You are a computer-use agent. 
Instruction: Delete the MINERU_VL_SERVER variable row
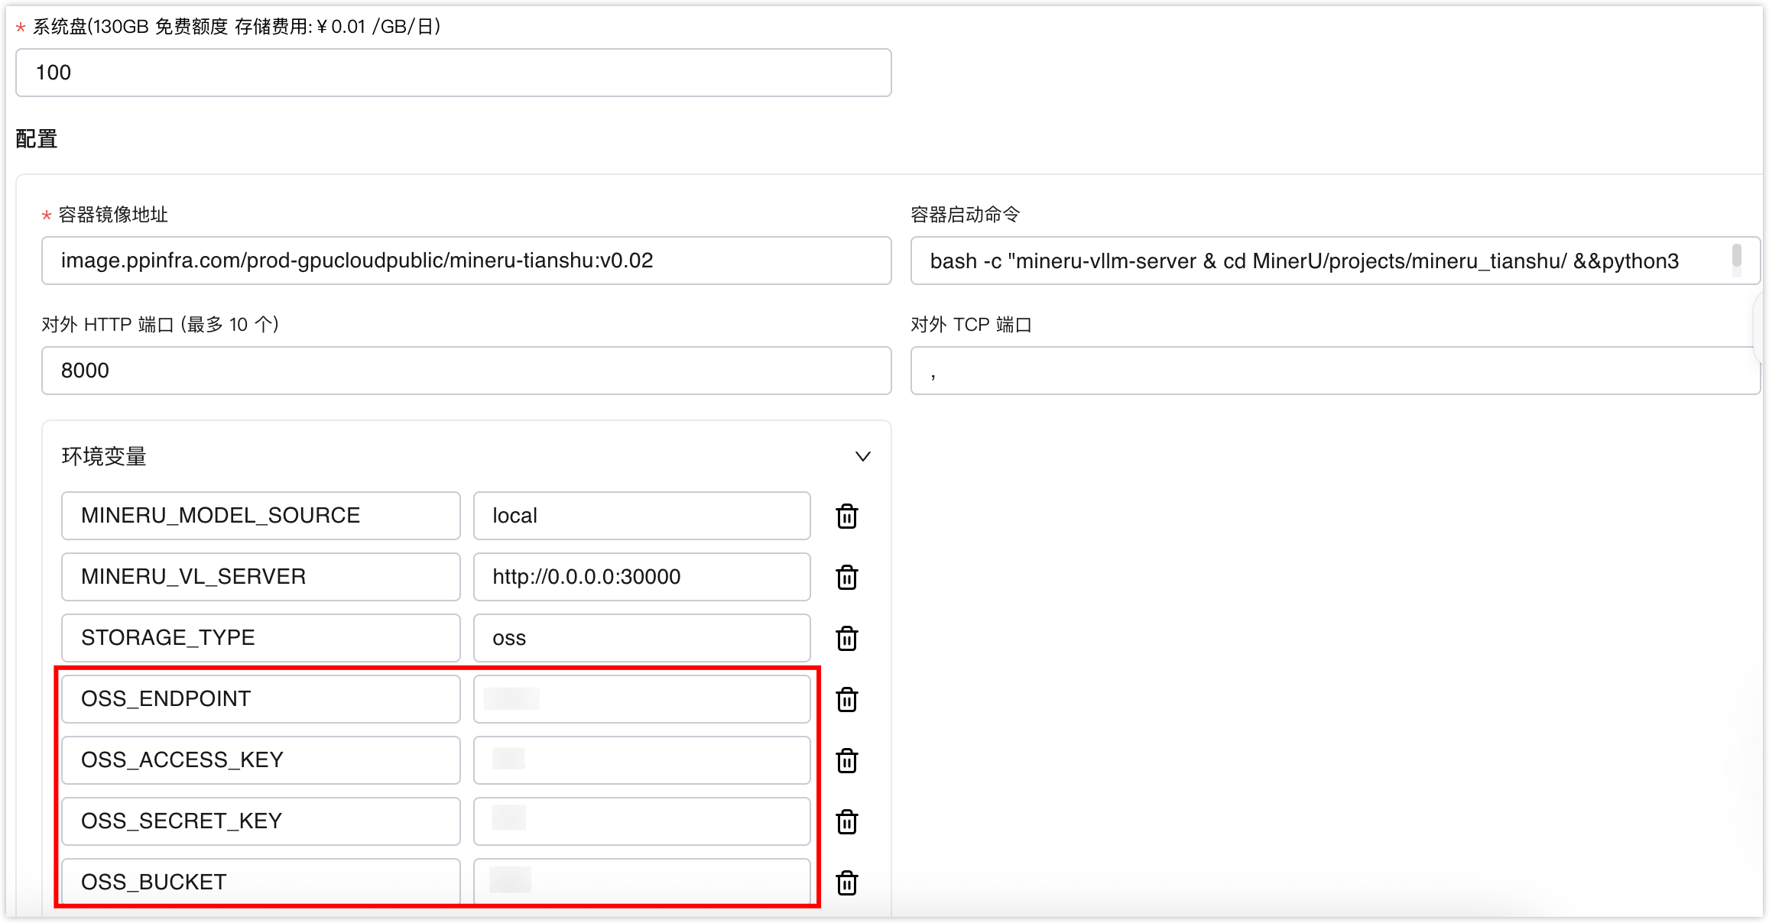tap(846, 578)
